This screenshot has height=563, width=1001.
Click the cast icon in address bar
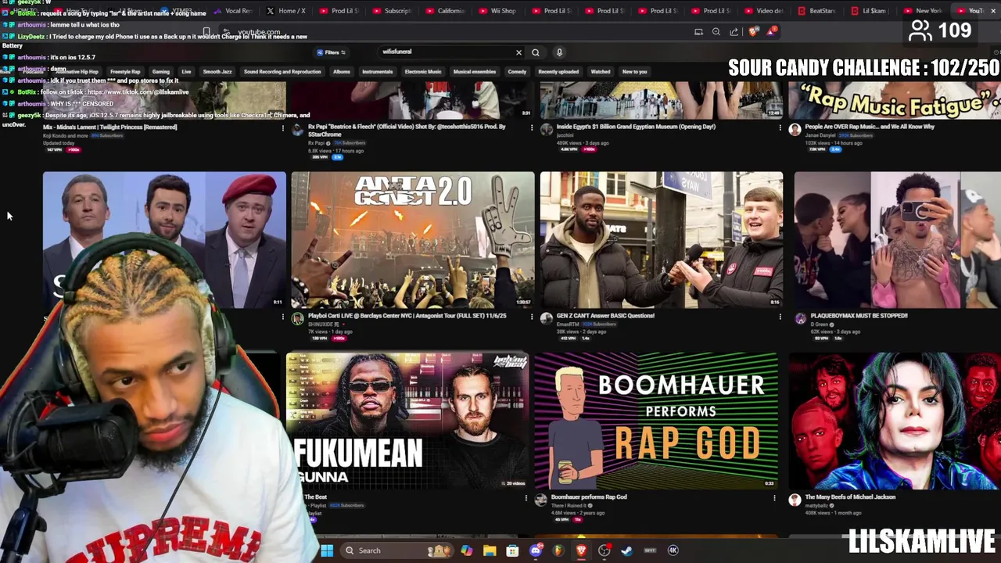point(698,32)
